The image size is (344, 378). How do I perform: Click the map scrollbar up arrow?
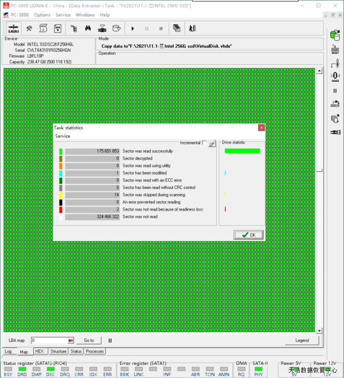(x=319, y=71)
